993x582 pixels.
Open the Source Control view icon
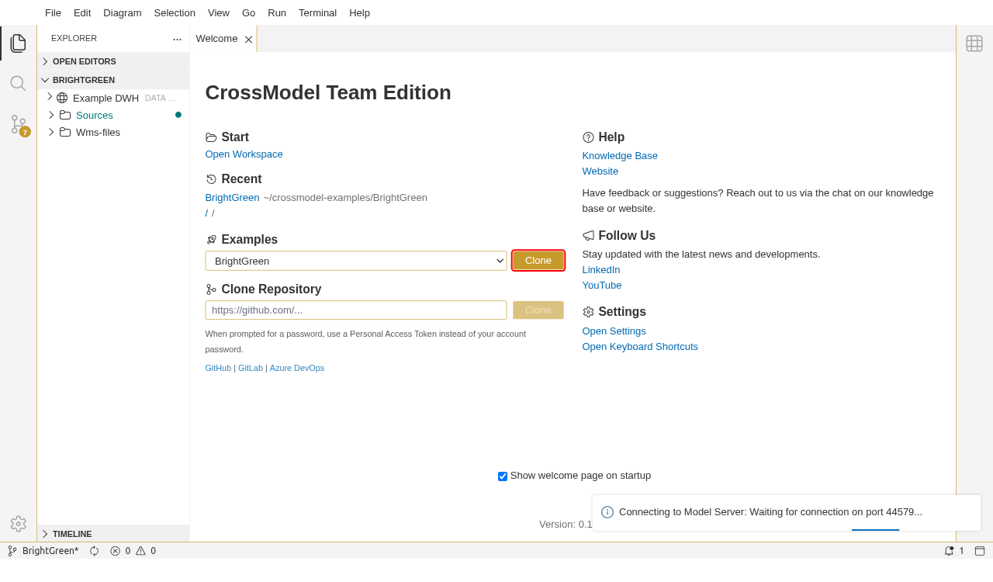(x=18, y=124)
